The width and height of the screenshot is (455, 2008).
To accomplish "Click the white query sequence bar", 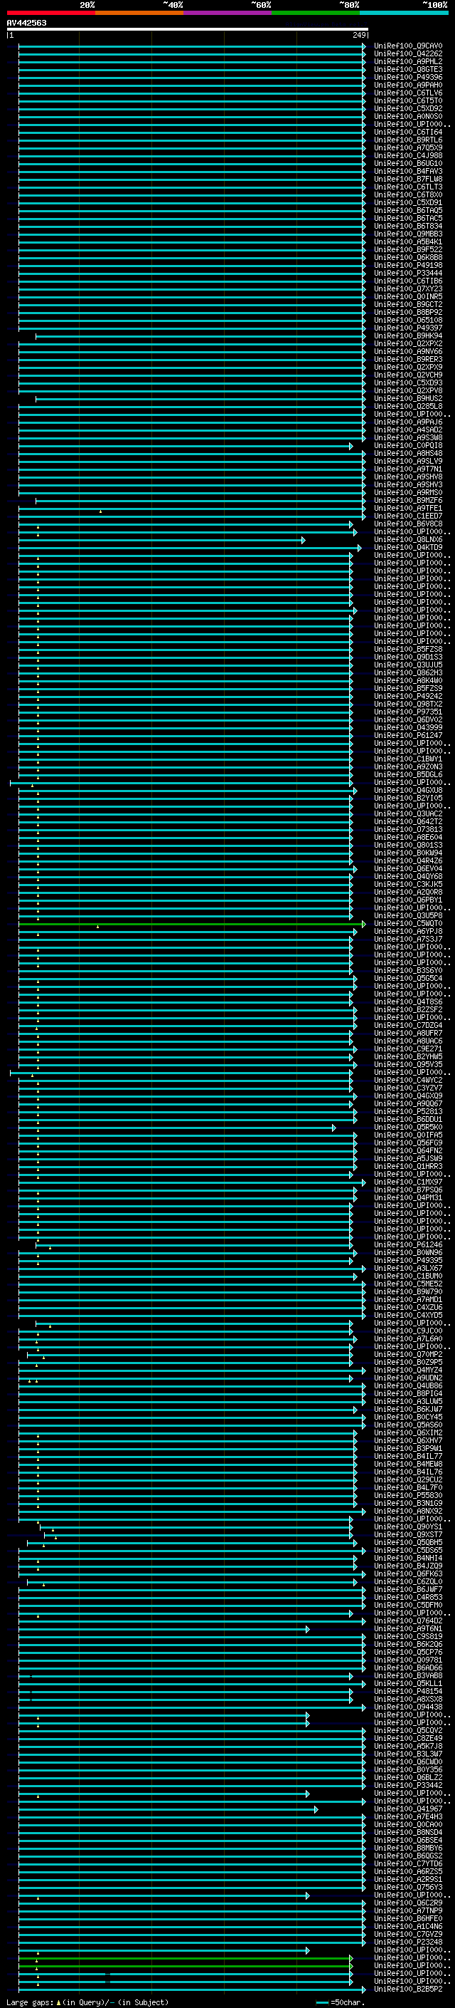I will (x=188, y=28).
